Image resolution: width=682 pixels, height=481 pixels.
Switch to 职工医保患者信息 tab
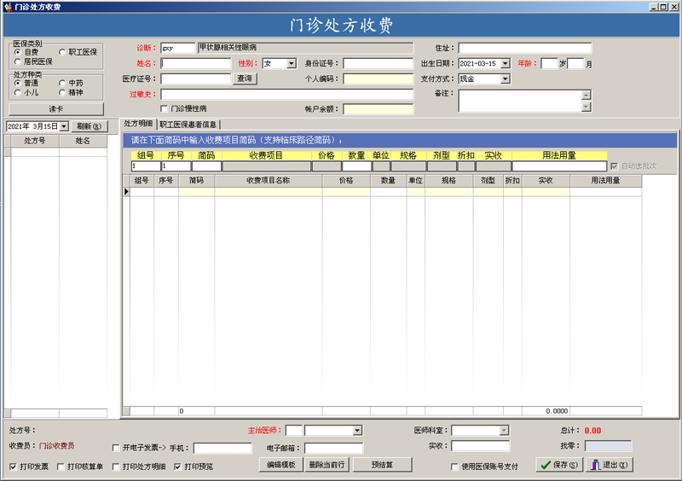pos(188,125)
